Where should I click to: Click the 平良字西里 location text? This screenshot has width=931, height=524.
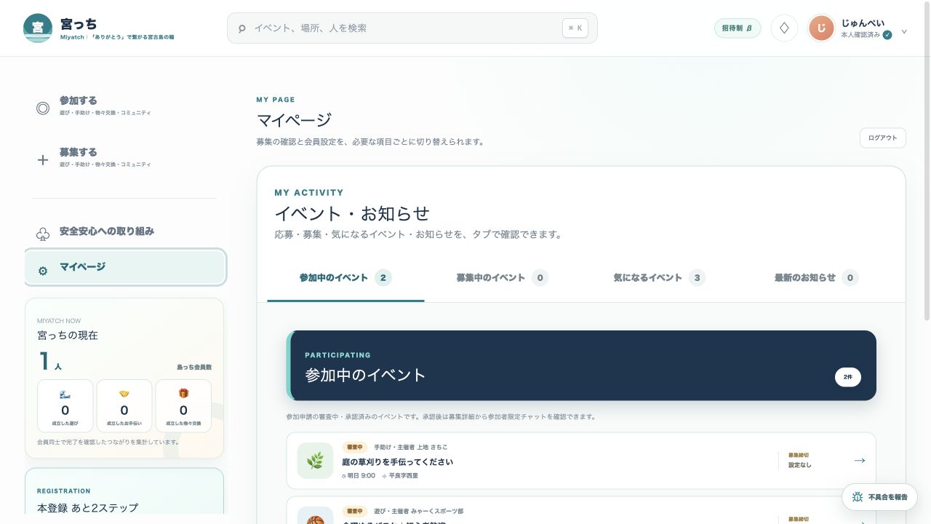pyautogui.click(x=404, y=476)
